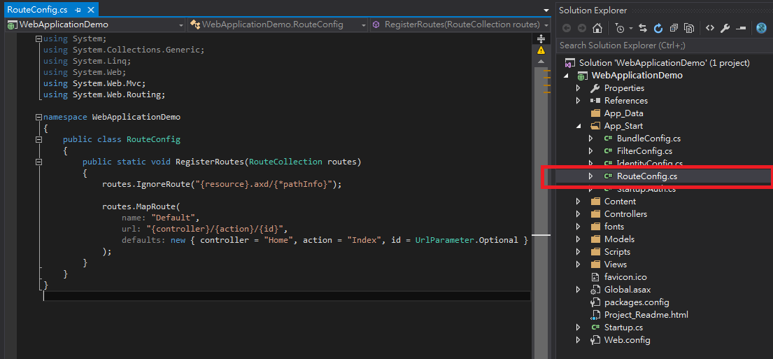This screenshot has height=359, width=773.
Task: Click the editor split-window handle icon
Action: coord(541,38)
